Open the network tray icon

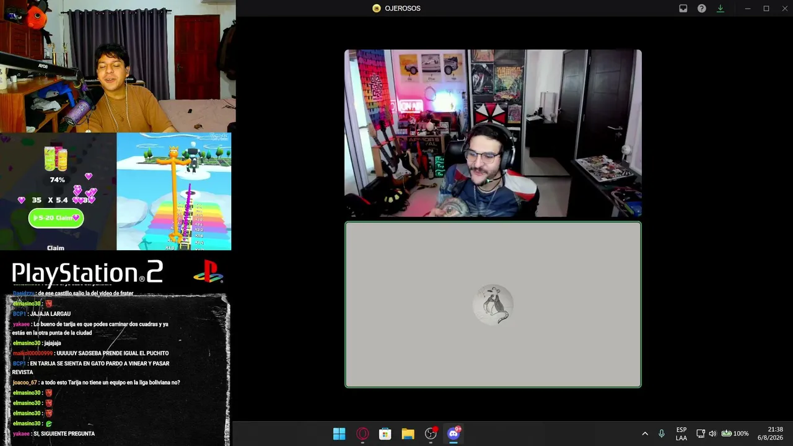pos(701,434)
